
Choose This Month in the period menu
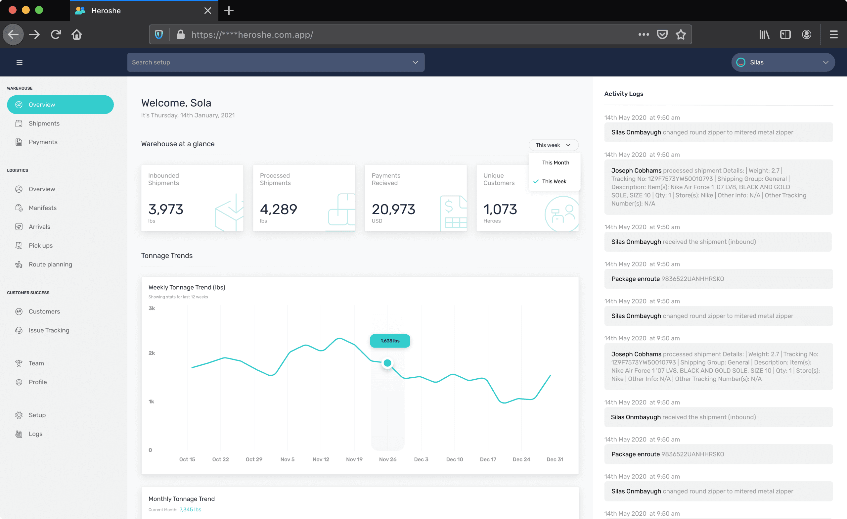click(x=556, y=162)
